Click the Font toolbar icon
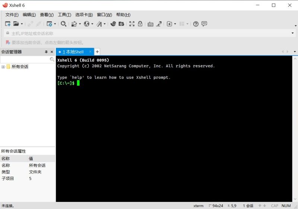The image size is (298, 209). 99,24
